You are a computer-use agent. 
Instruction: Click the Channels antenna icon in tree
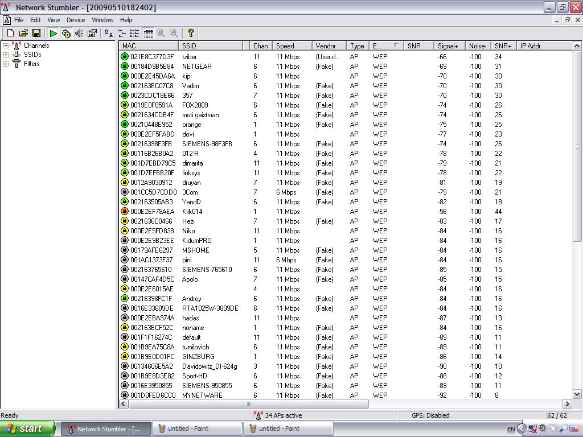(17, 46)
